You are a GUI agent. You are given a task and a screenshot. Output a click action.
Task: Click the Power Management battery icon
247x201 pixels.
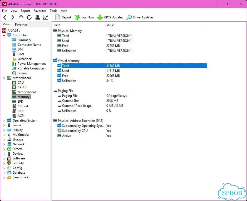pos(14,64)
